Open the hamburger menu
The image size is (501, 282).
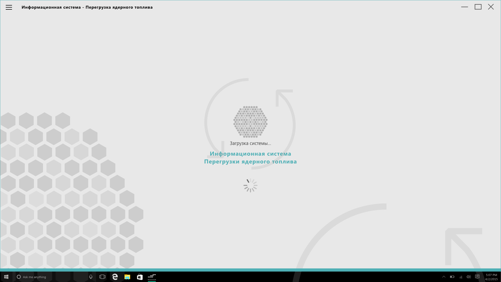pyautogui.click(x=9, y=7)
